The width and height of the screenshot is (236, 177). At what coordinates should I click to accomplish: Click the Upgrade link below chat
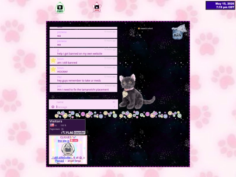(94, 97)
